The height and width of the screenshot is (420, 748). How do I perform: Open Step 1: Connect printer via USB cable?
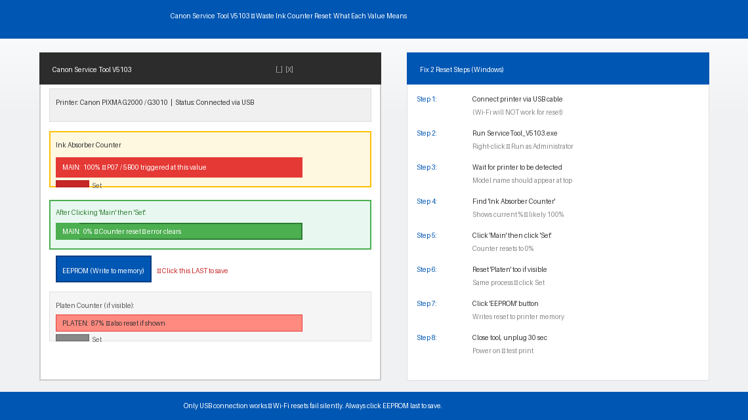[517, 100]
